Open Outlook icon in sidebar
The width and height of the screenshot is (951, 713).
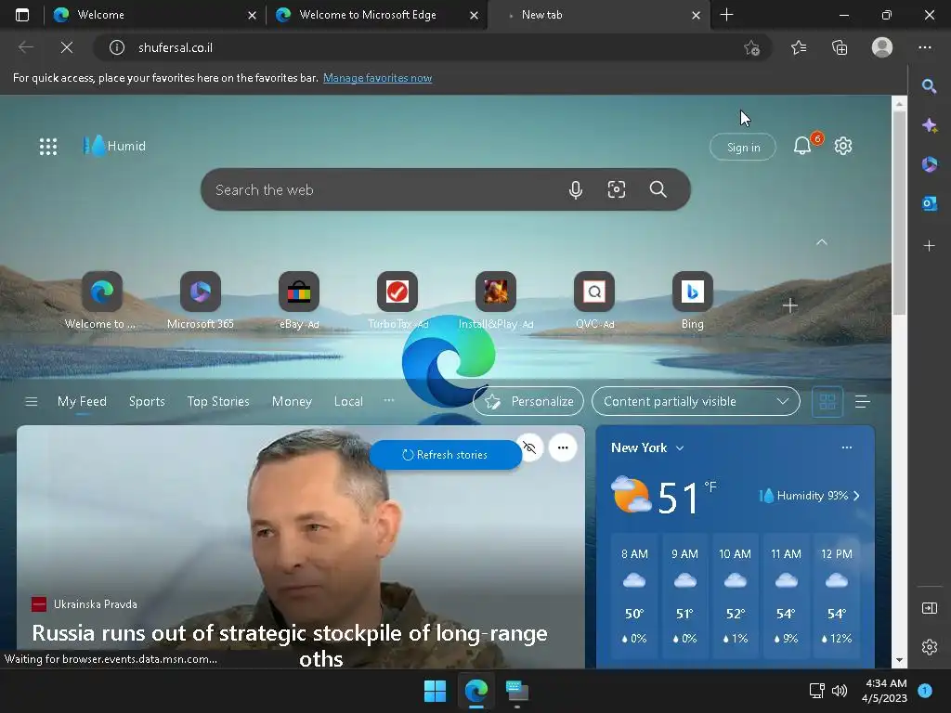929,203
